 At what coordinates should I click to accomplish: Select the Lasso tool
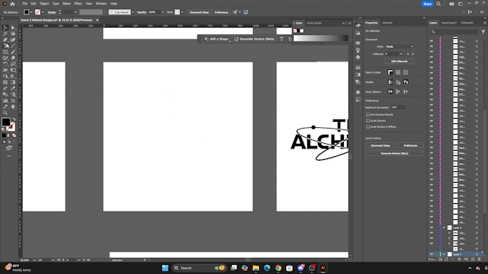point(13,33)
